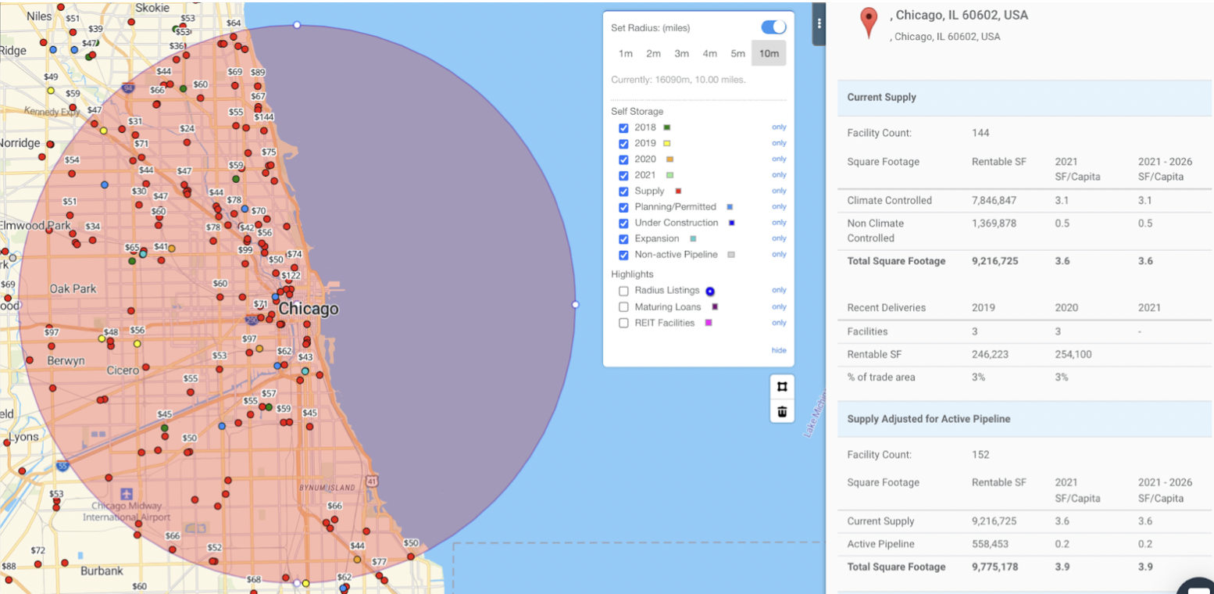The image size is (1214, 594).
Task: Turn off the Set Radius toggle
Action: pyautogui.click(x=773, y=27)
